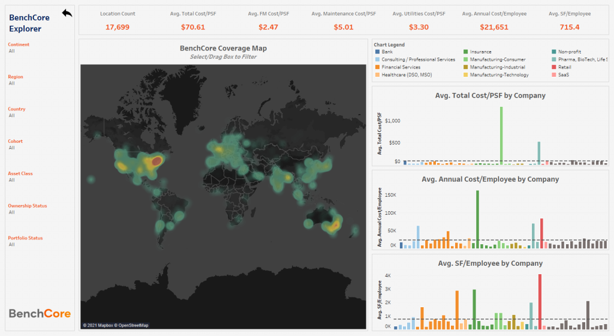Click the Avg. SF/Employee value 715.4

pyautogui.click(x=570, y=27)
